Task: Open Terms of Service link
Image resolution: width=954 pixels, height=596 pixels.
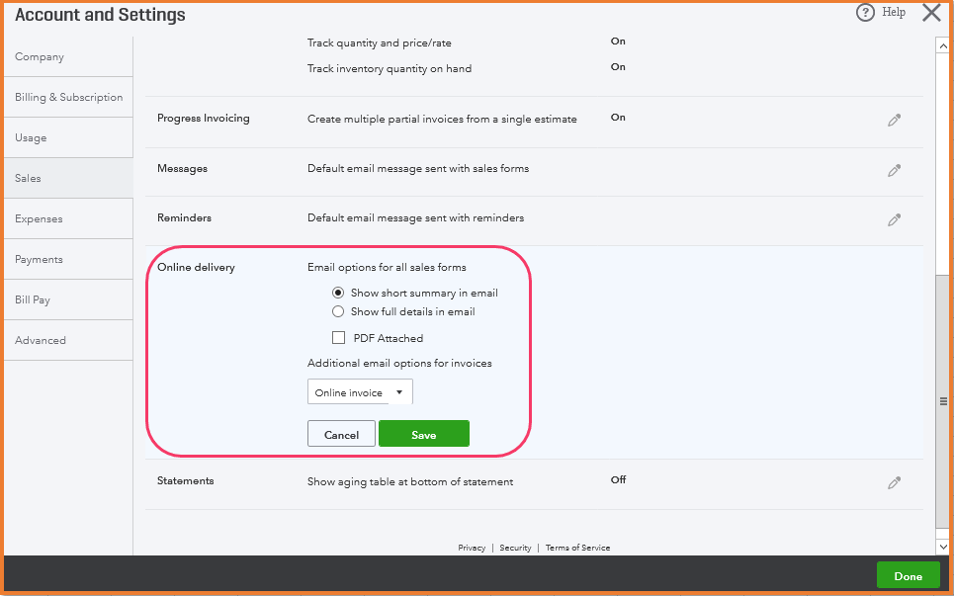Action: [x=577, y=548]
